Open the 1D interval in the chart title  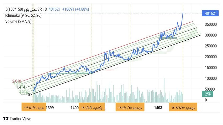pyautogui.click(x=45, y=9)
